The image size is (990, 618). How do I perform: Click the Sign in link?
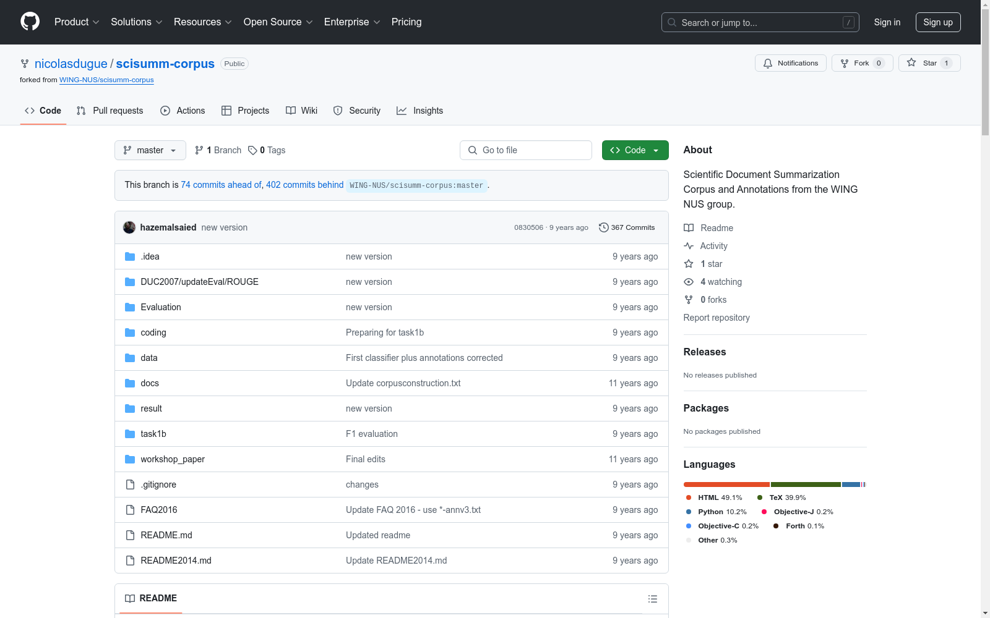[x=887, y=22]
